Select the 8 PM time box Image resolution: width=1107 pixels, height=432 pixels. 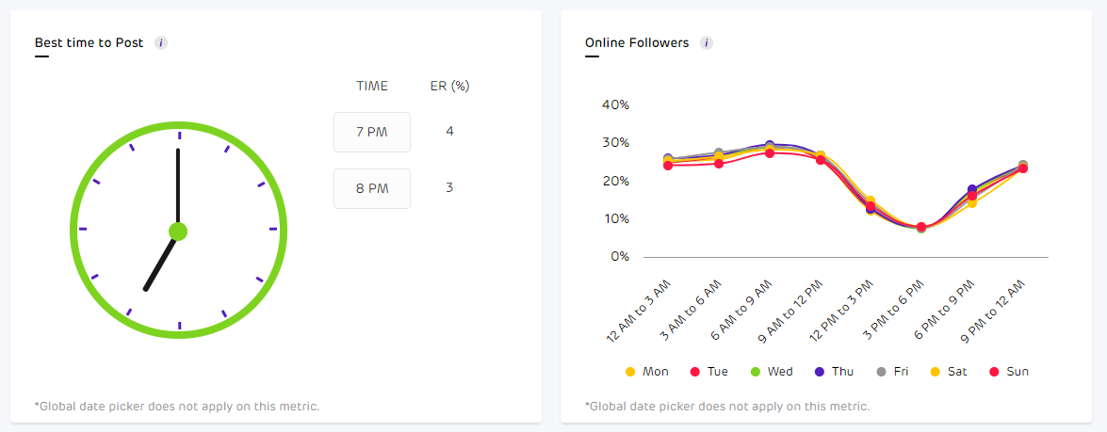click(x=372, y=188)
